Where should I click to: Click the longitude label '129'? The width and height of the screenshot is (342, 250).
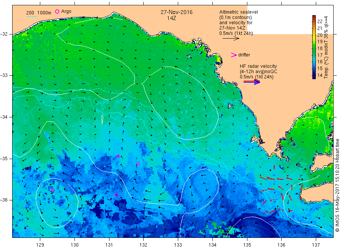click(40, 245)
